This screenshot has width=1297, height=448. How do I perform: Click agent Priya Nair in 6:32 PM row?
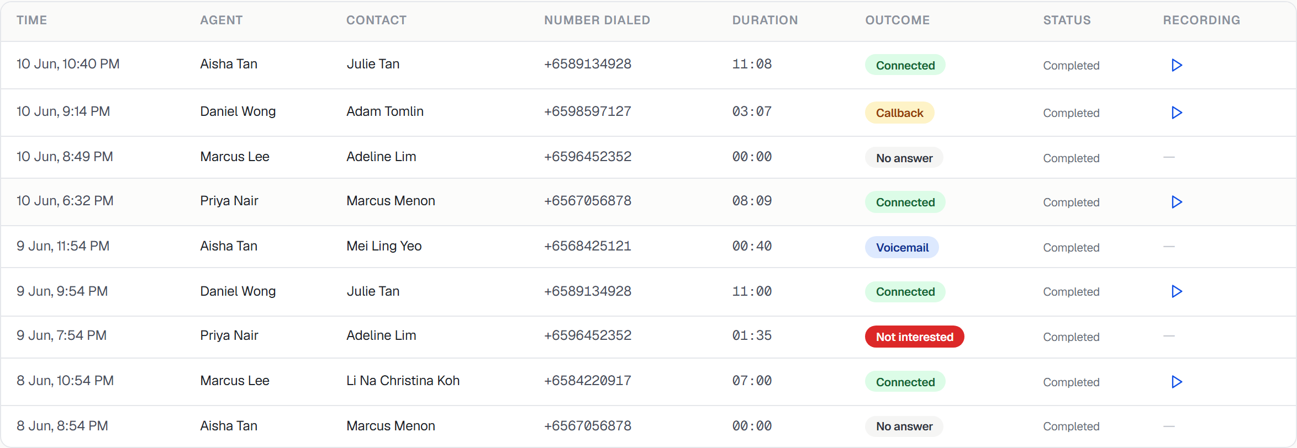[229, 201]
